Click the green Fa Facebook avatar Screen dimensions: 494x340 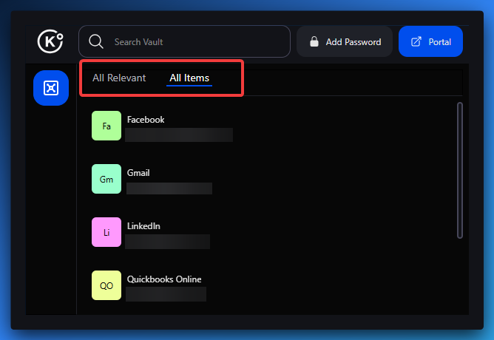[x=106, y=126]
